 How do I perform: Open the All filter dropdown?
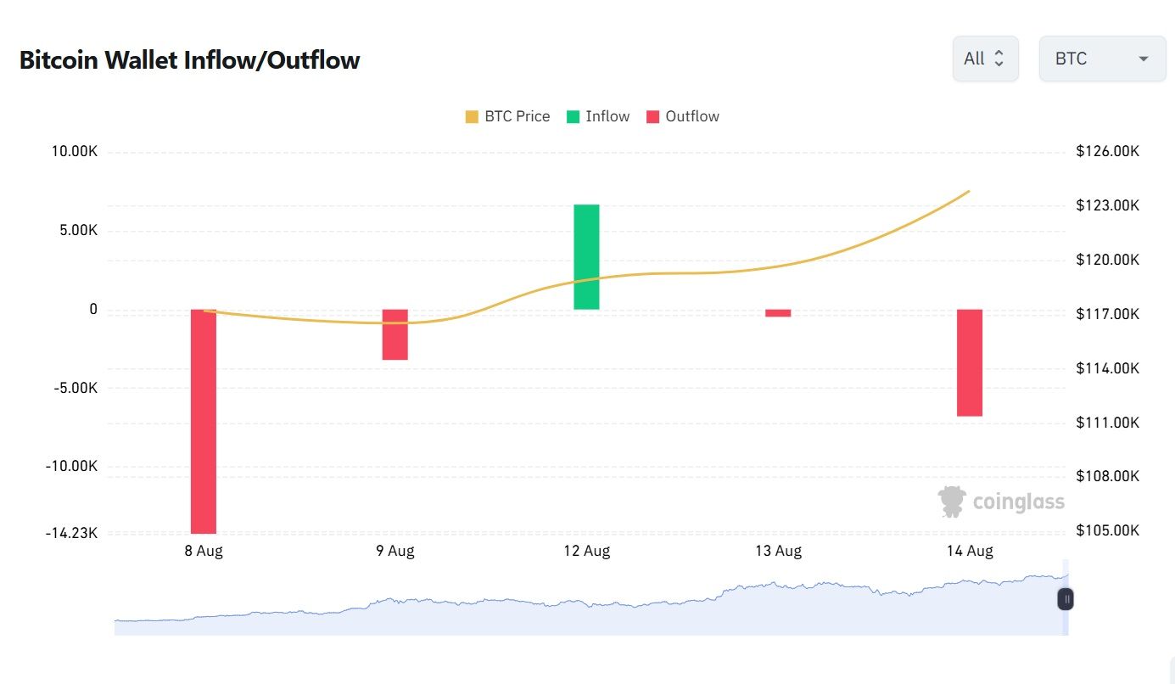click(985, 58)
